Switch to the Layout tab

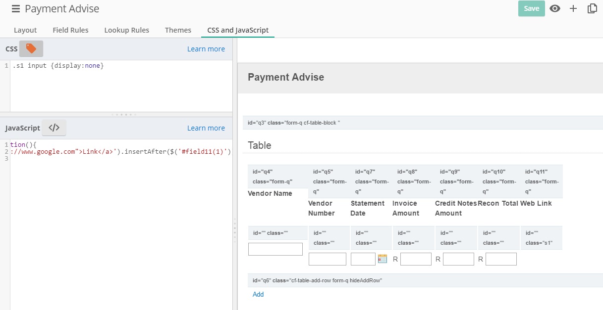click(x=25, y=30)
